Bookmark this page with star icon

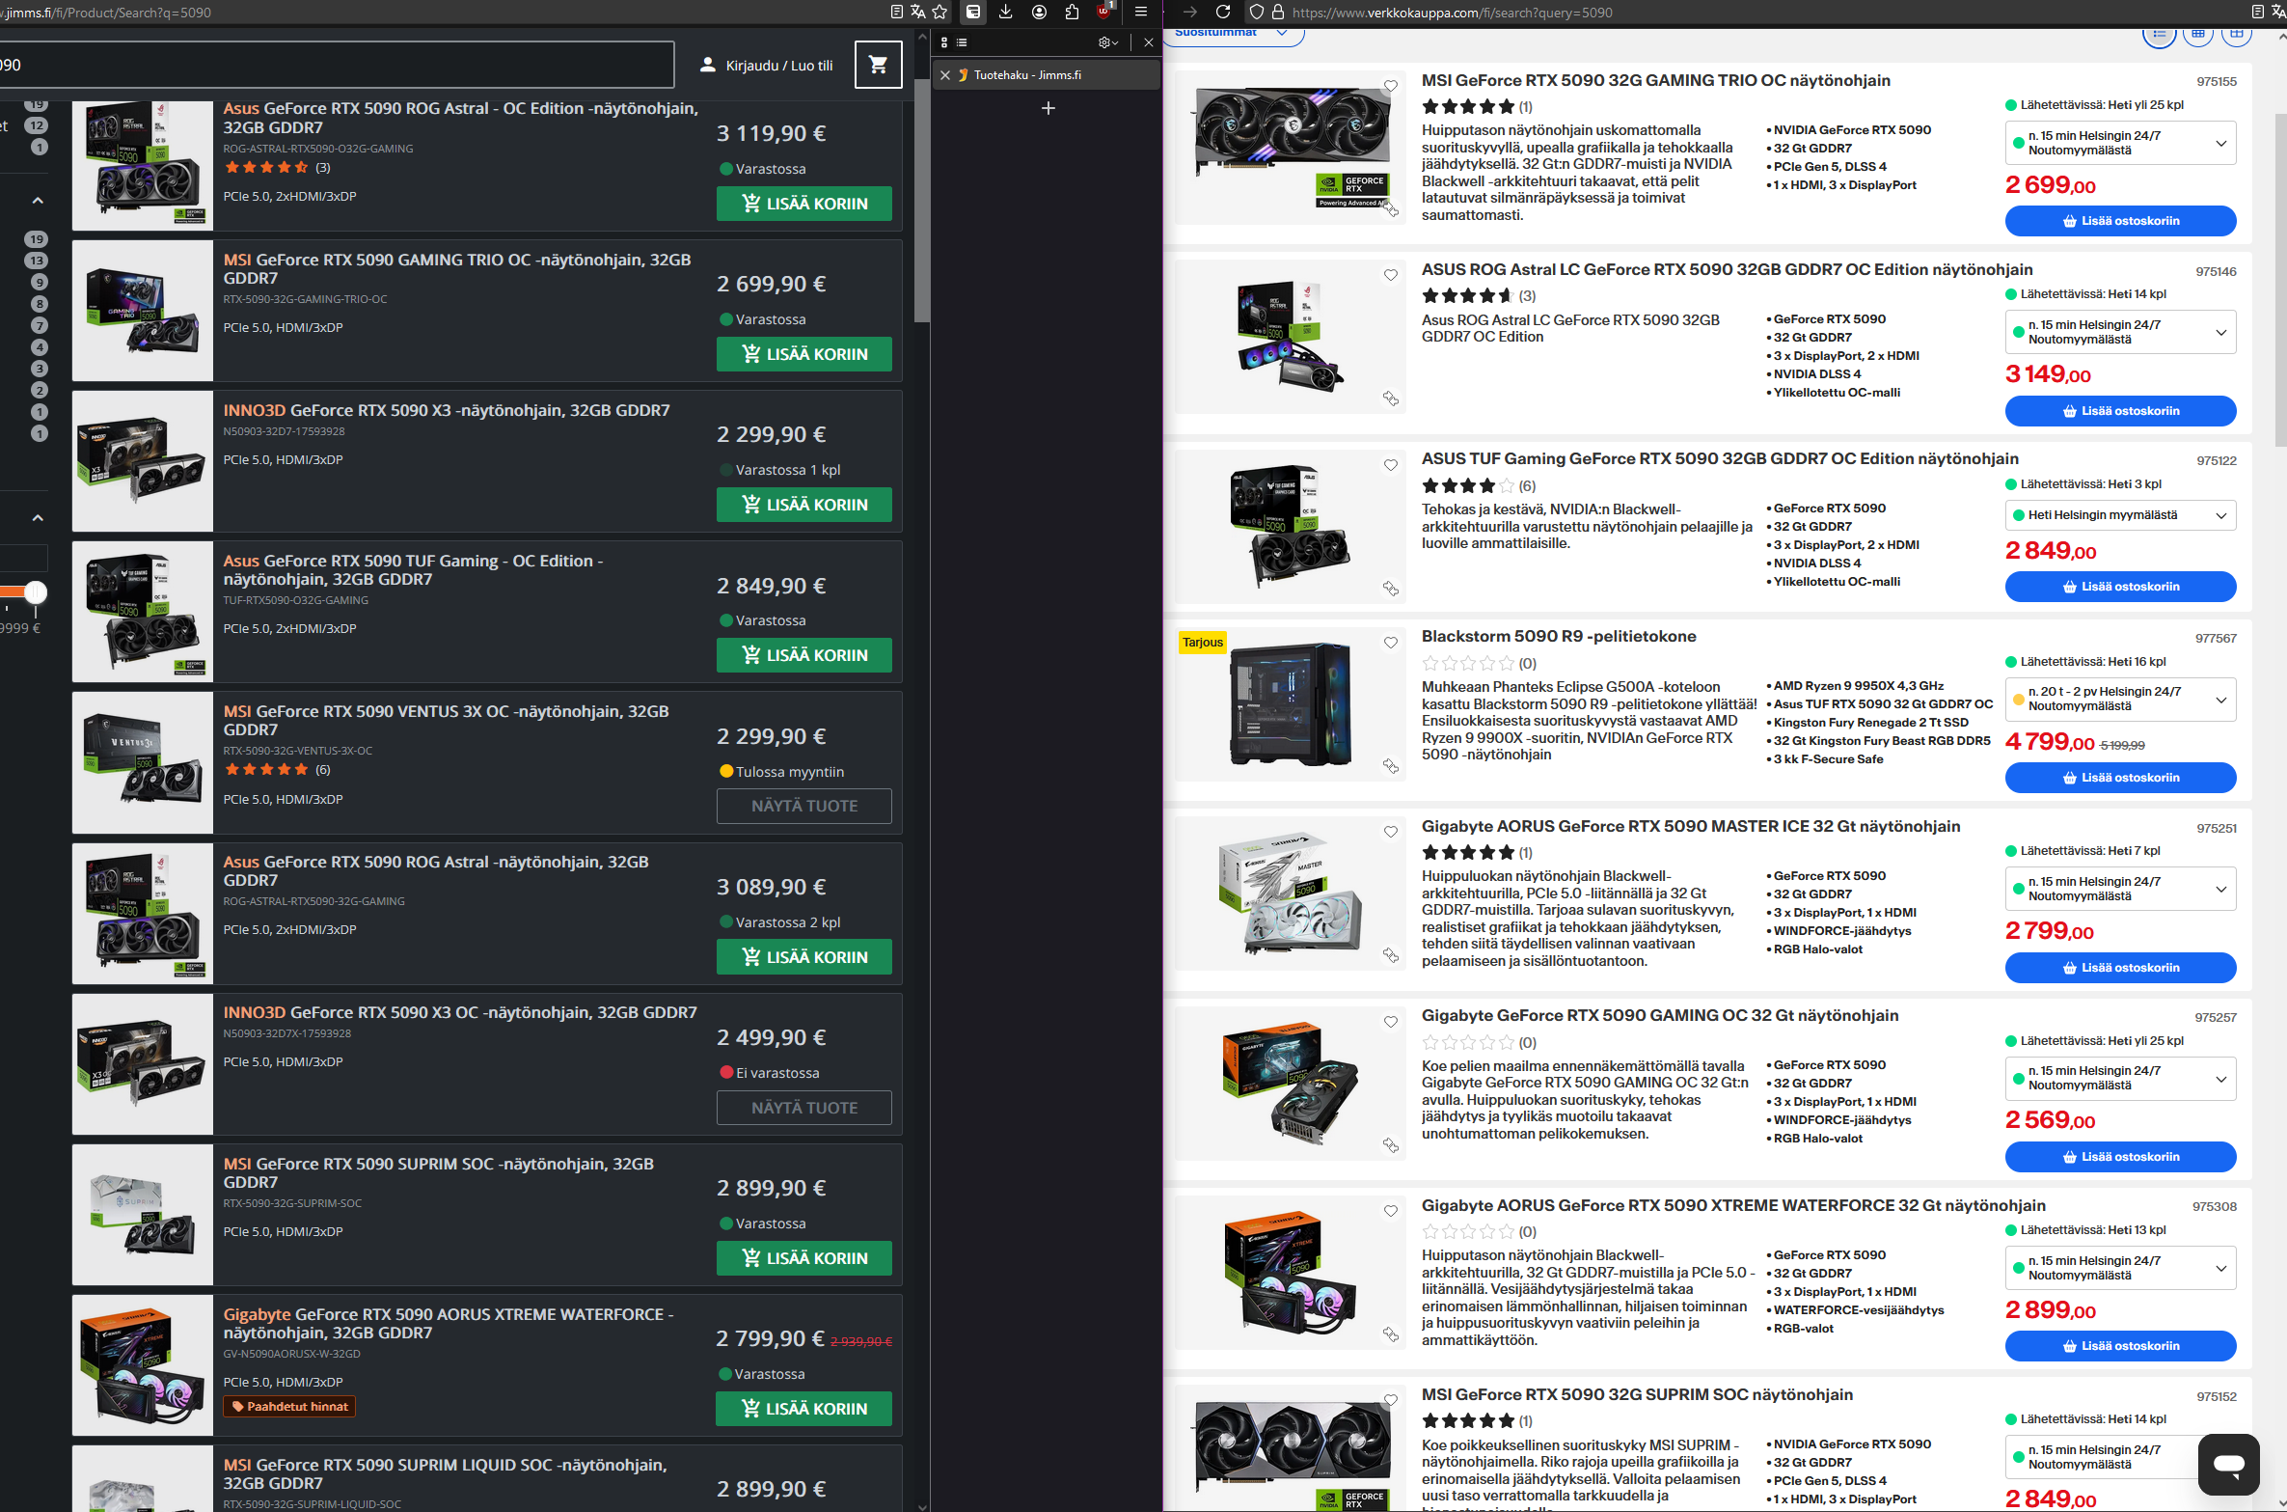point(939,12)
